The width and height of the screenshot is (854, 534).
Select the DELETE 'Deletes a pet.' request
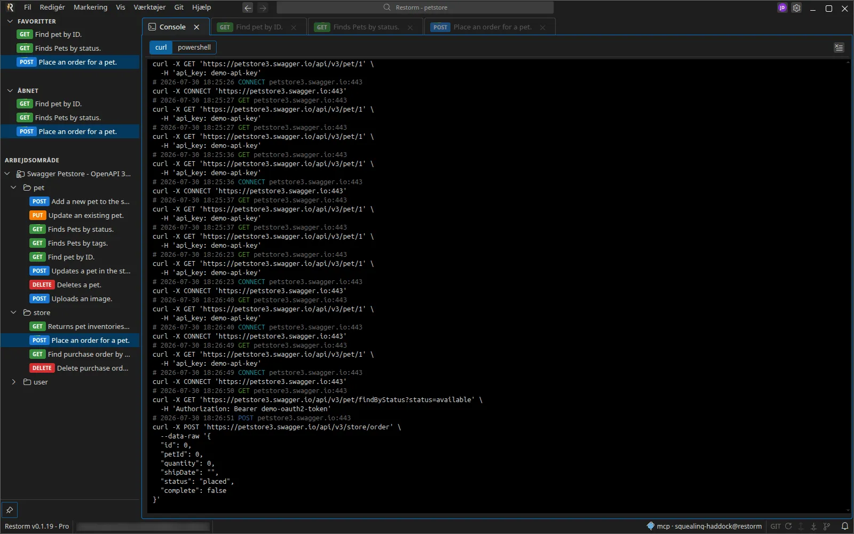(70, 285)
